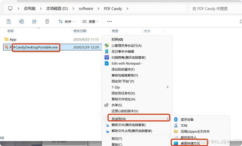Image resolution: width=242 pixels, height=146 pixels.
Task: Choose 兼容性疑难解答(Y)
Action: click(125, 76)
